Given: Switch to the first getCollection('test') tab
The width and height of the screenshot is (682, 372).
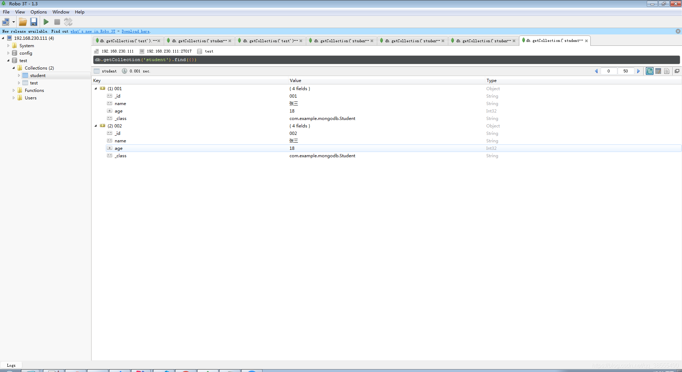Looking at the screenshot, I should pos(126,40).
